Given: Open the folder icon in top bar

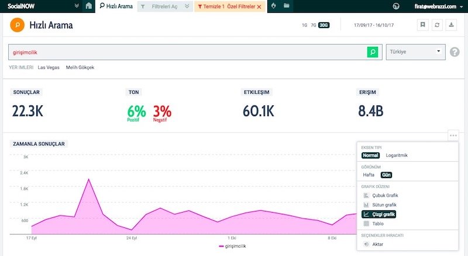Looking at the screenshot, I should point(286,6).
